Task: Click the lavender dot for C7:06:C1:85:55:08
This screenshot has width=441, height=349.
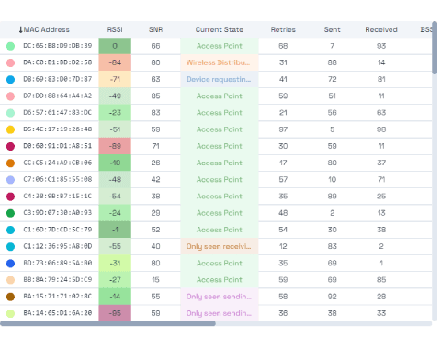Action: coord(10,180)
